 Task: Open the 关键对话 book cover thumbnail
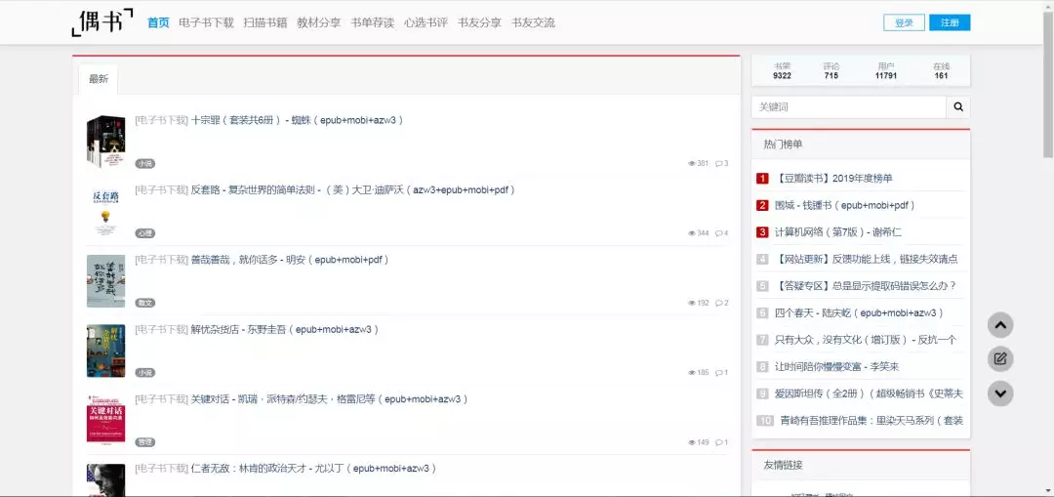pyautogui.click(x=105, y=420)
